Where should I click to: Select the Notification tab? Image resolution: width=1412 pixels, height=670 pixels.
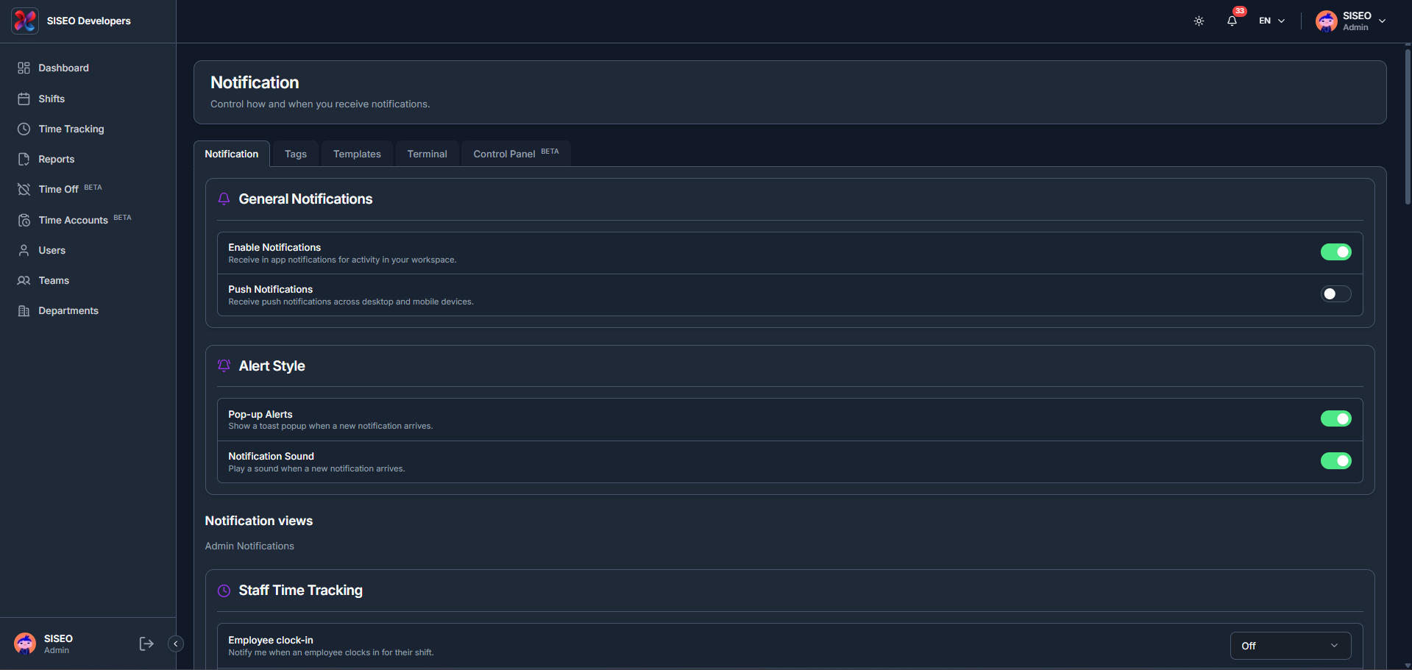(232, 154)
